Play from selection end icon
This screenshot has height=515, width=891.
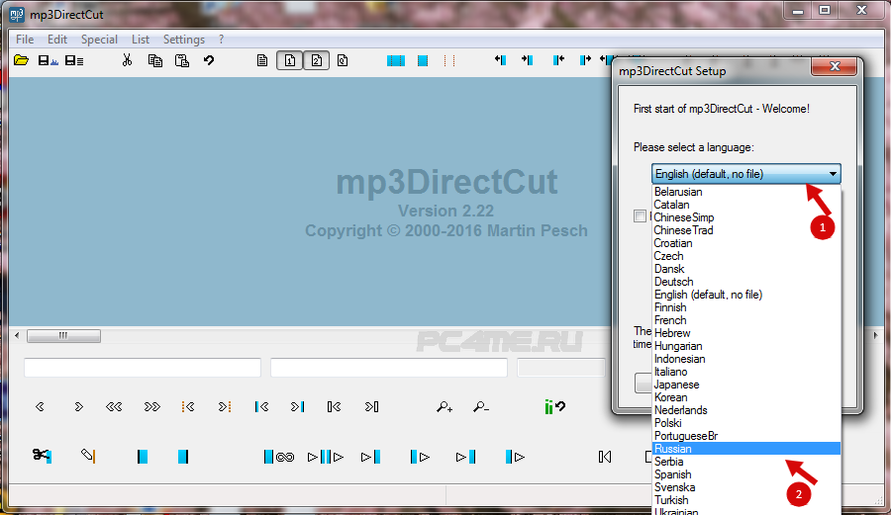click(x=515, y=457)
